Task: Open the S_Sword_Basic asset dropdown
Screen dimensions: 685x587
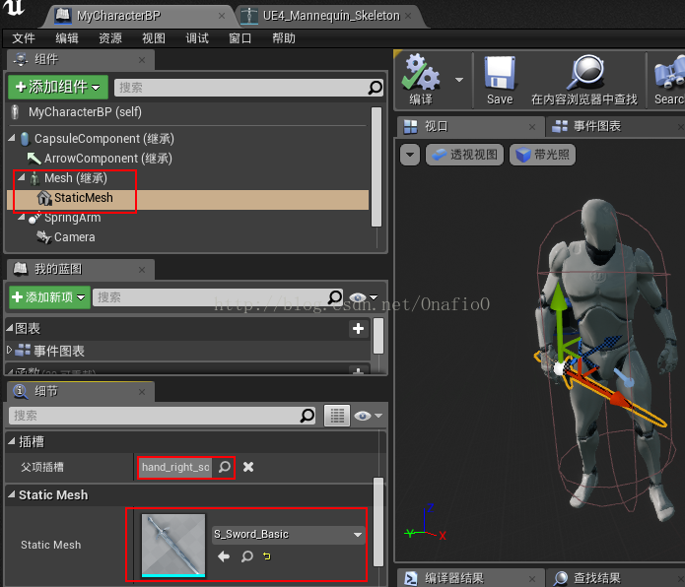Action: [288, 534]
